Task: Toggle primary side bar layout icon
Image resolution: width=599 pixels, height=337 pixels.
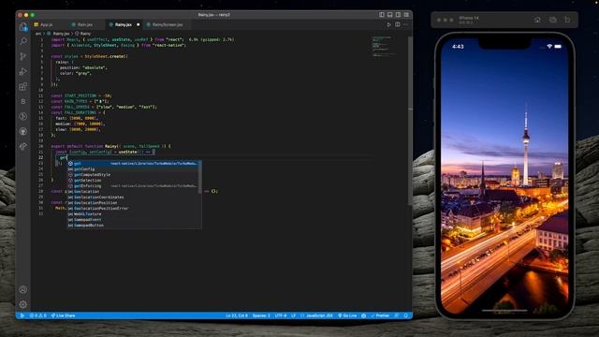Action: click(382, 15)
